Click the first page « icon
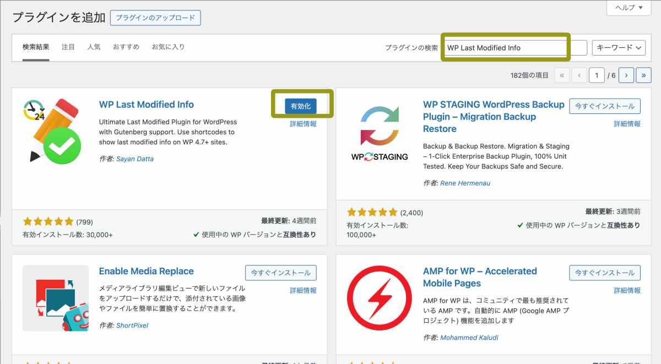 point(562,75)
